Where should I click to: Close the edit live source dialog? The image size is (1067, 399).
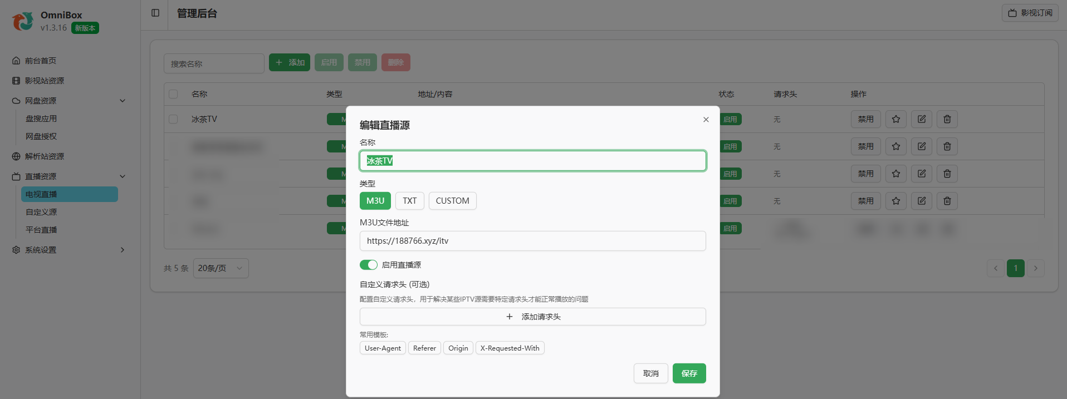pyautogui.click(x=706, y=120)
